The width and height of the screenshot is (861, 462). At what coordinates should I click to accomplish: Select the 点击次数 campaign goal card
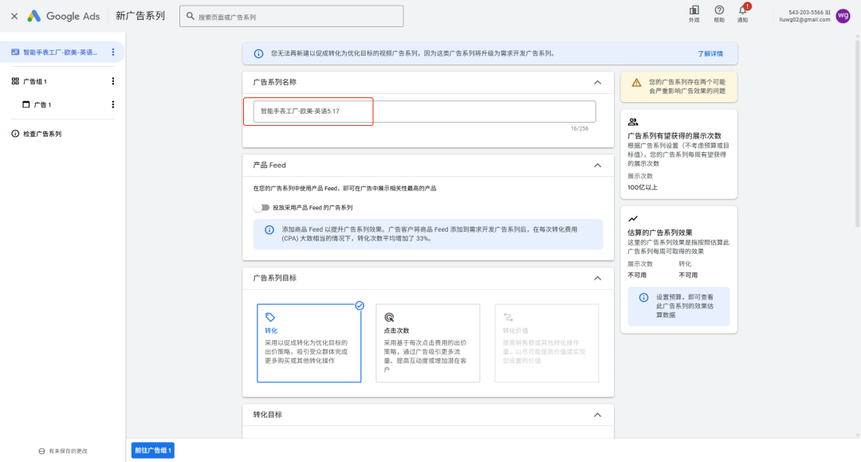[x=427, y=343]
